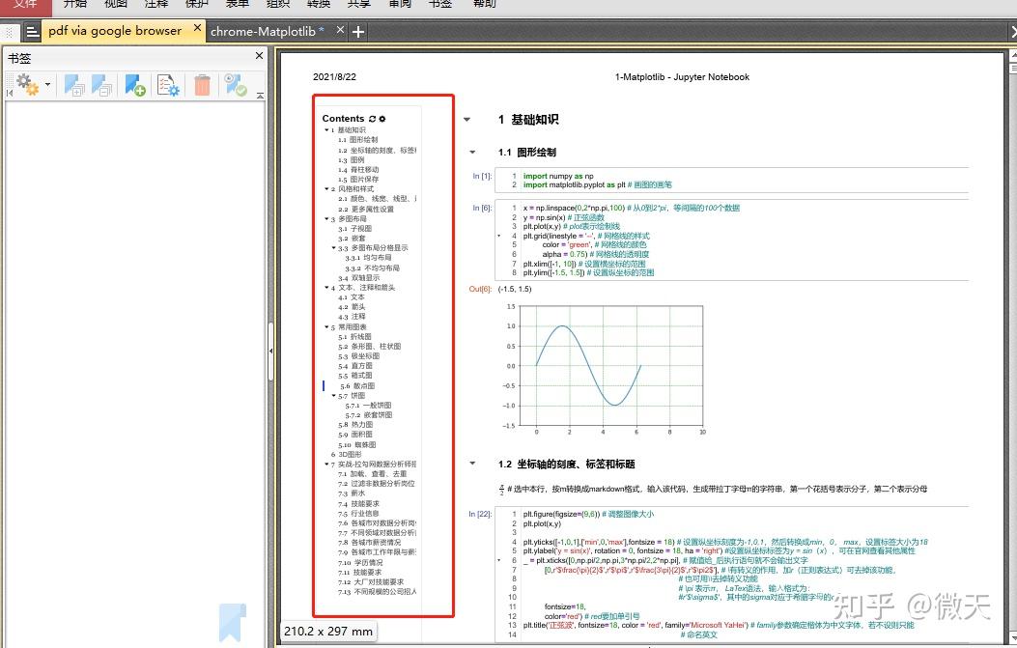Switch to the chrome-Matplotlib tab
This screenshot has height=648, width=1017.
pos(266,30)
